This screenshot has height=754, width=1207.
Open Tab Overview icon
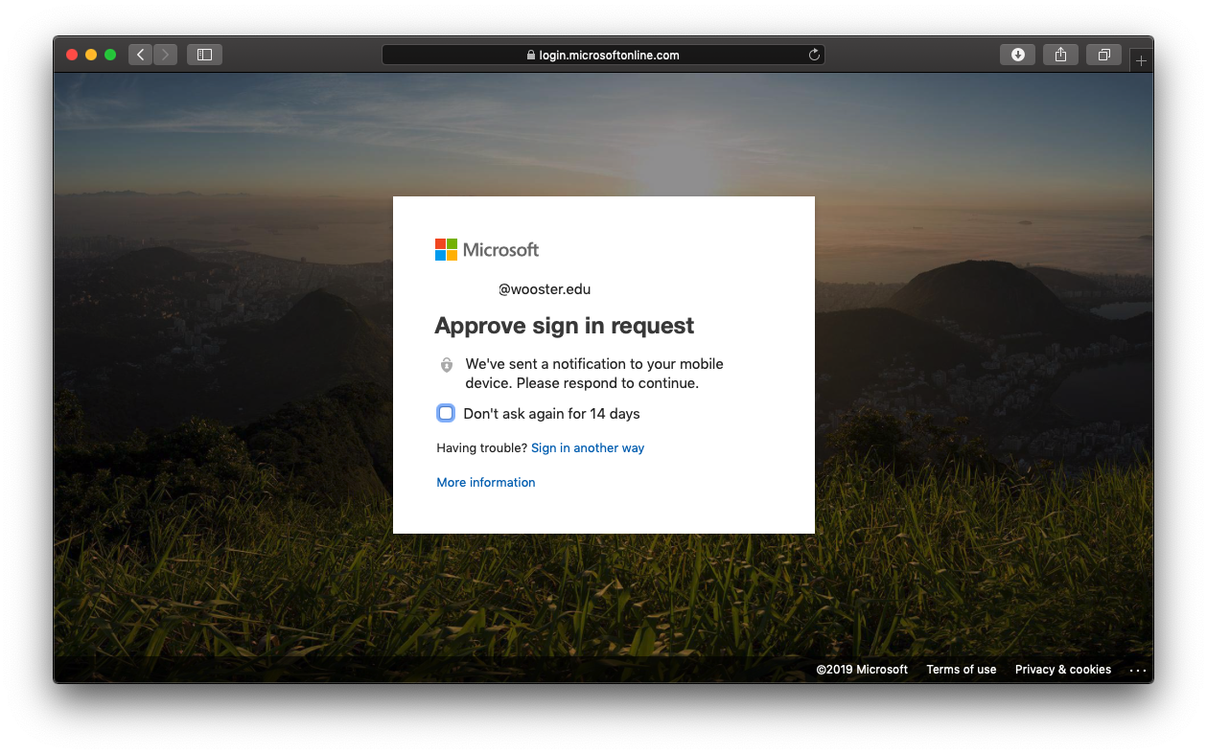1103,55
